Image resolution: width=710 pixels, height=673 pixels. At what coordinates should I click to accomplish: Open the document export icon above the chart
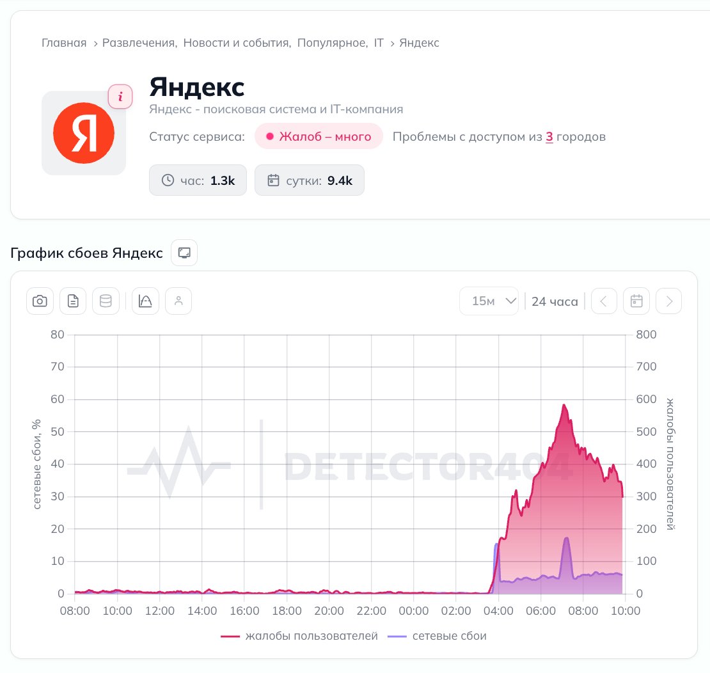(73, 301)
